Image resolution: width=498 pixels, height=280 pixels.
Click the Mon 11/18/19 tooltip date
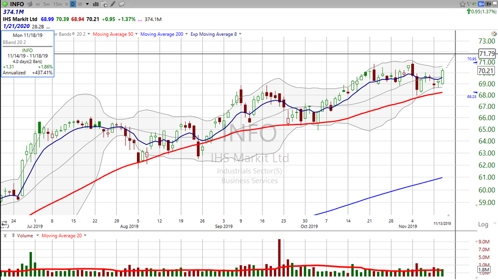(27, 35)
